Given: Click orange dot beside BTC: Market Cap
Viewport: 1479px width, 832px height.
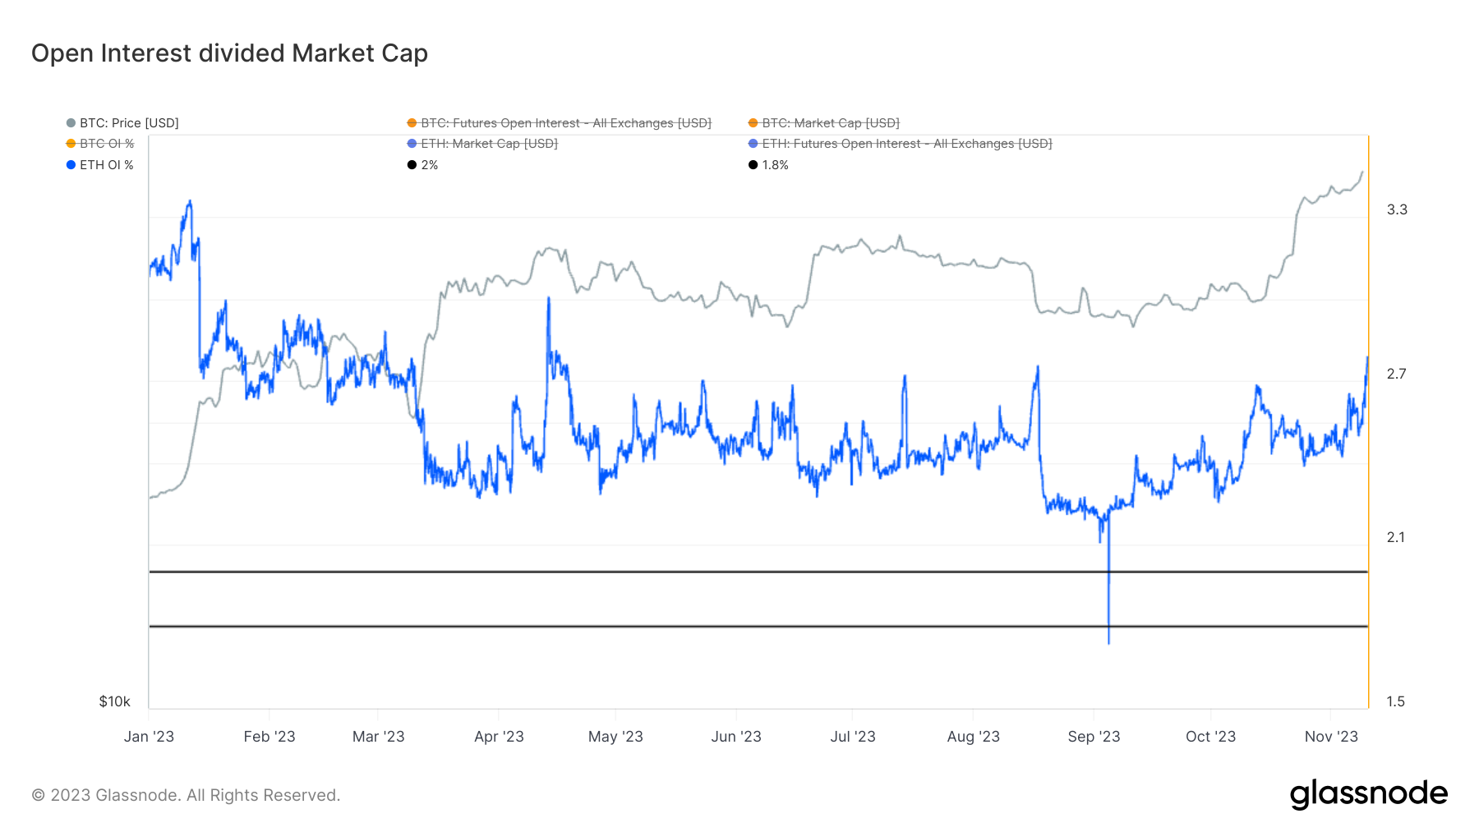Looking at the screenshot, I should coord(753,123).
